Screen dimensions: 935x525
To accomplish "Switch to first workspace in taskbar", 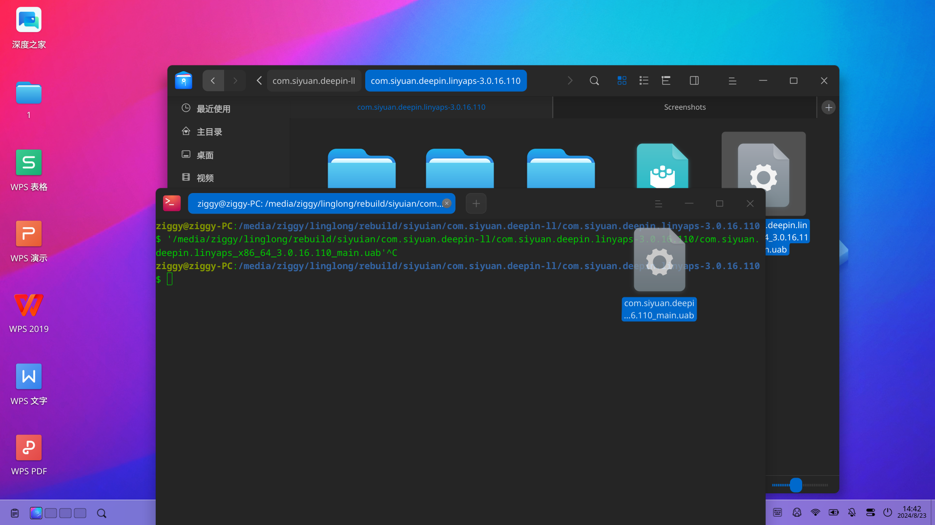I will 36,513.
